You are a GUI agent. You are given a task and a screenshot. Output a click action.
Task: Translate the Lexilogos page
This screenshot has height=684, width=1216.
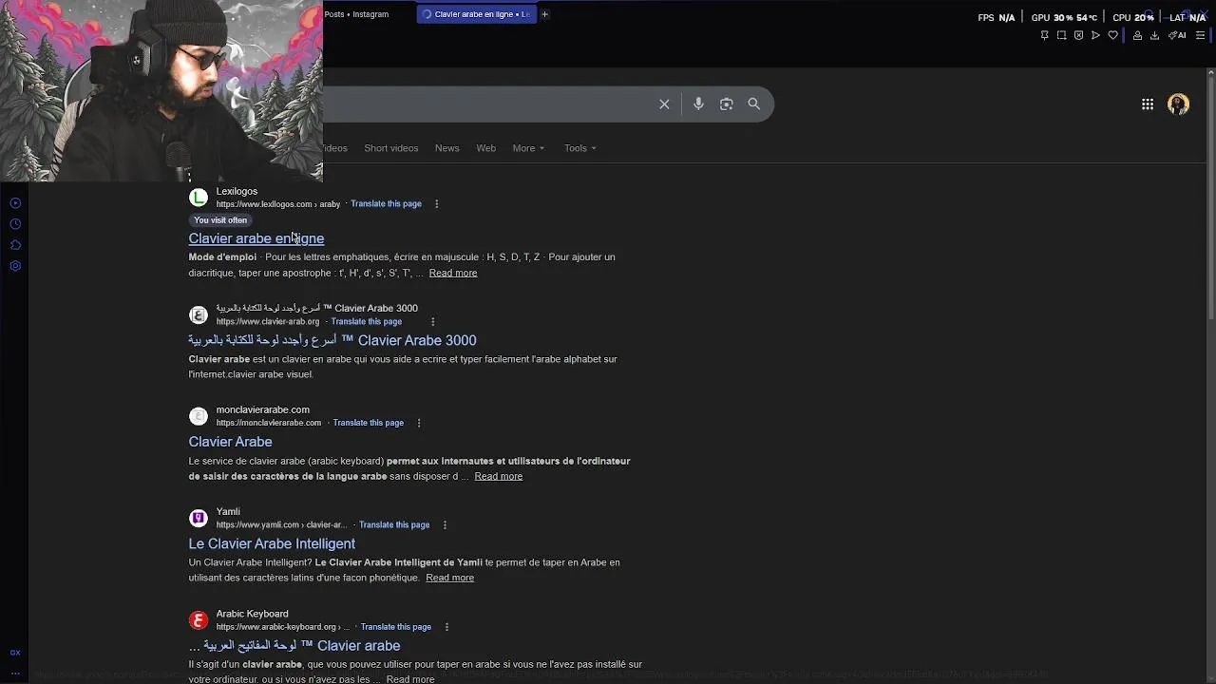point(386,204)
